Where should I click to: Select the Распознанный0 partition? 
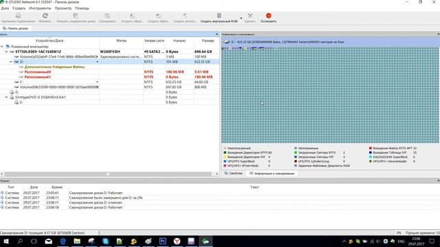pyautogui.click(x=38, y=72)
